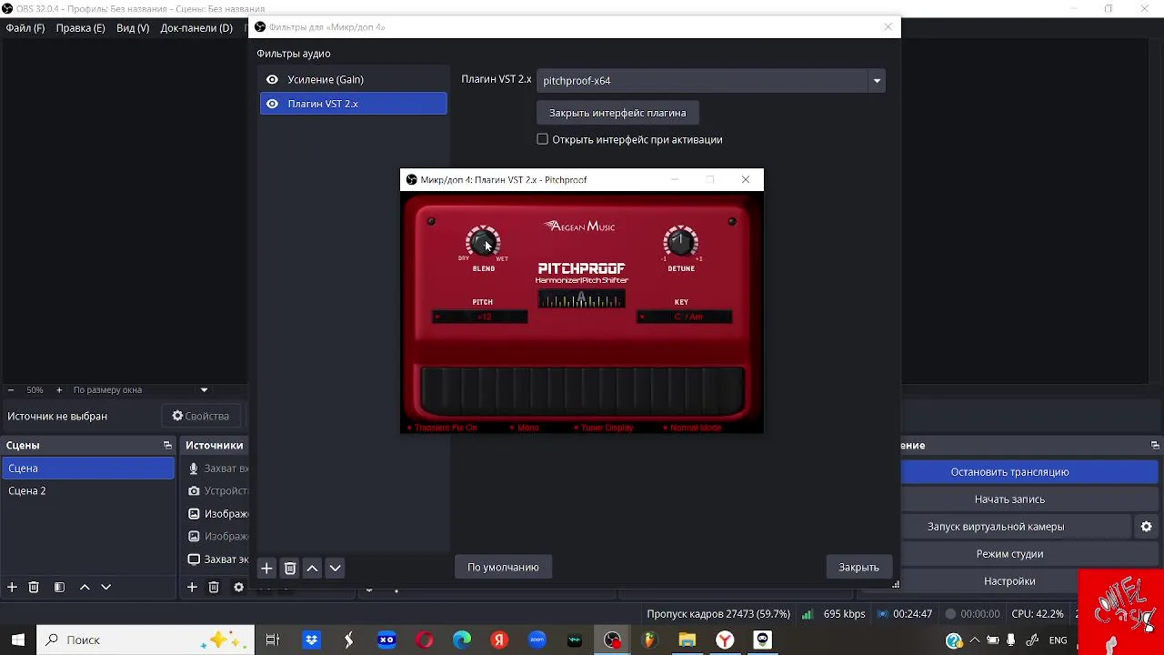Viewport: 1164px width, 655px height.
Task: Click 'Начать запись' button
Action: [x=1009, y=499]
